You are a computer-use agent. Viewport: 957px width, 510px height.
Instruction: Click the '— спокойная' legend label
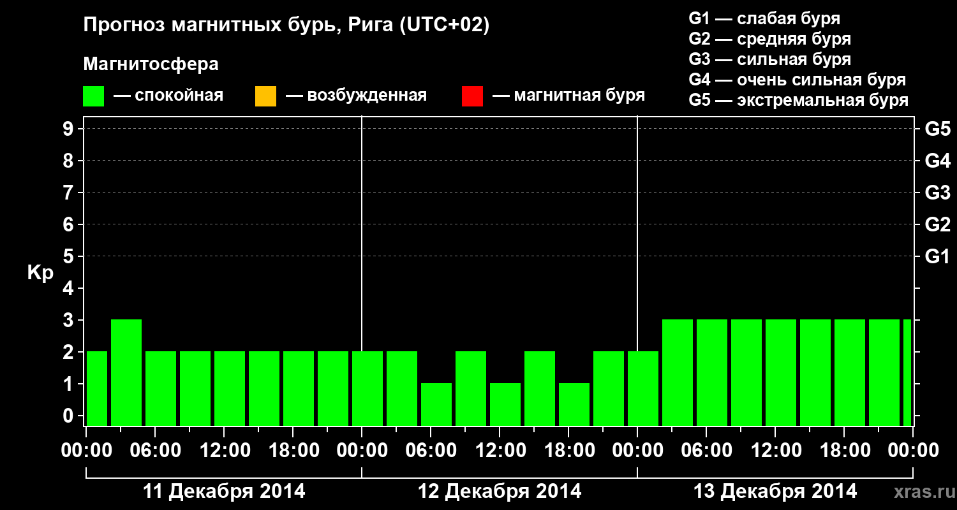tap(168, 96)
